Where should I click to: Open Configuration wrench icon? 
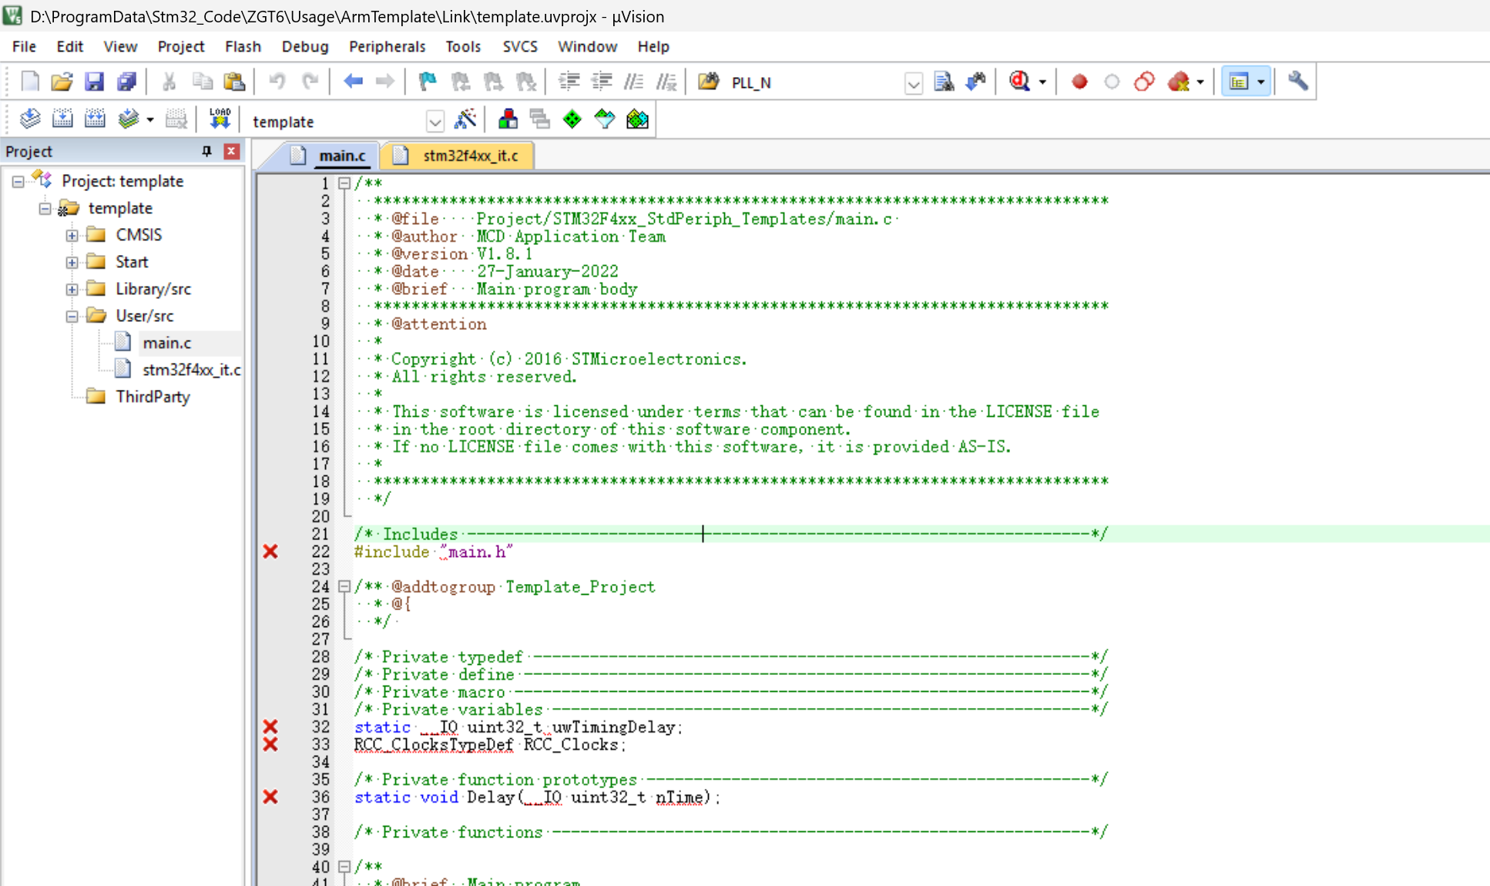[x=1298, y=82]
